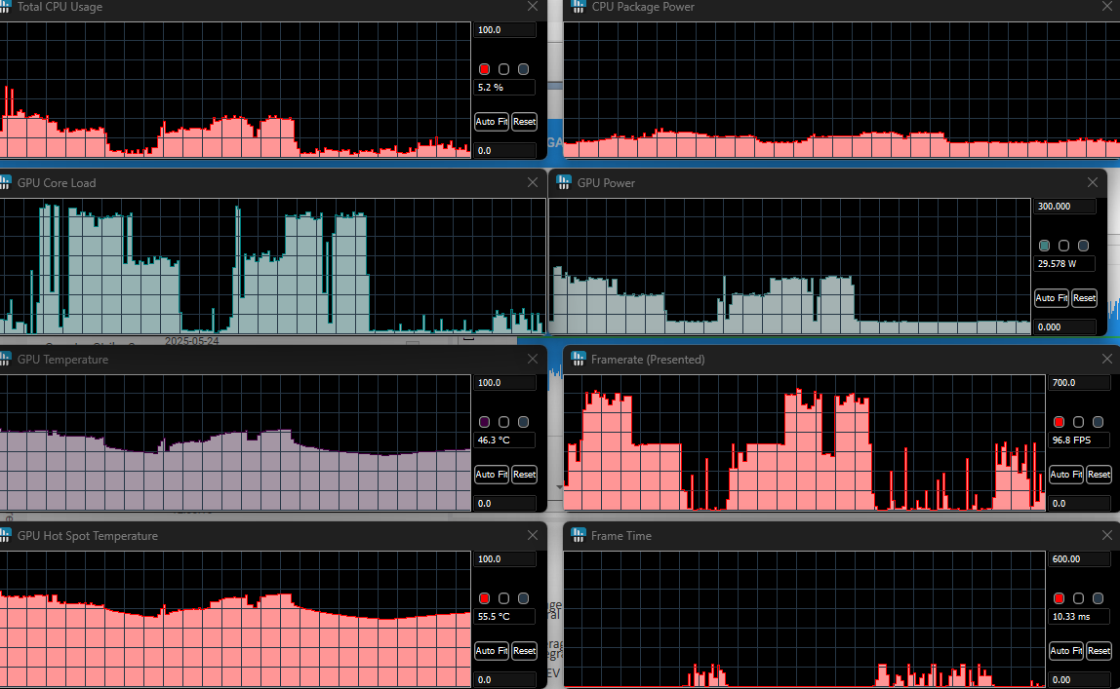Image resolution: width=1120 pixels, height=689 pixels.
Task: Click the 46.3 °C GPU temperature reading
Action: [x=505, y=440]
